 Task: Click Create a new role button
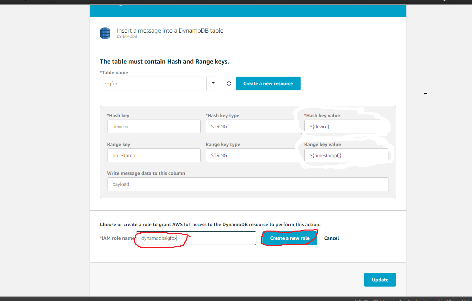point(290,238)
